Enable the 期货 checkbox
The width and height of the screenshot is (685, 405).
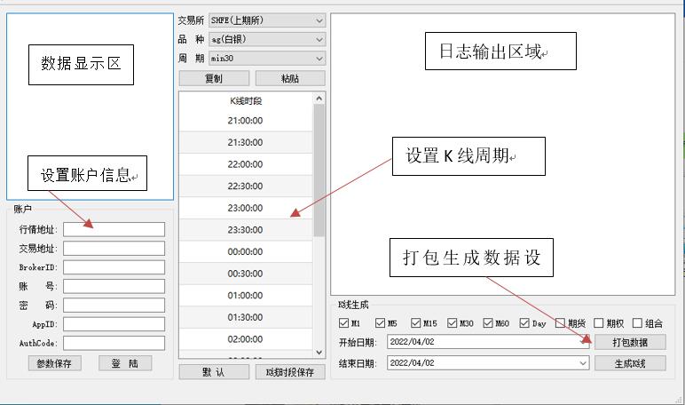pos(562,323)
